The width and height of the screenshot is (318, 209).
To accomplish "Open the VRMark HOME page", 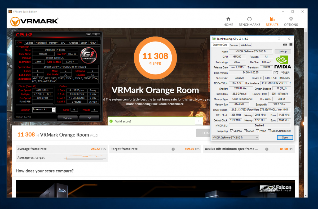I will pos(228,22).
